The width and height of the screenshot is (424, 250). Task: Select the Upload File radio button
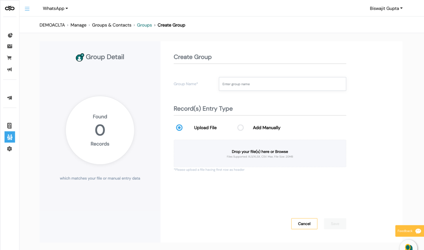pos(179,127)
